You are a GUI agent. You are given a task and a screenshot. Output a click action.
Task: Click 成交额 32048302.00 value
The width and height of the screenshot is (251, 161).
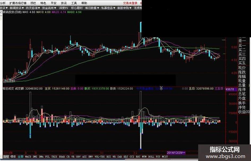click(29, 89)
